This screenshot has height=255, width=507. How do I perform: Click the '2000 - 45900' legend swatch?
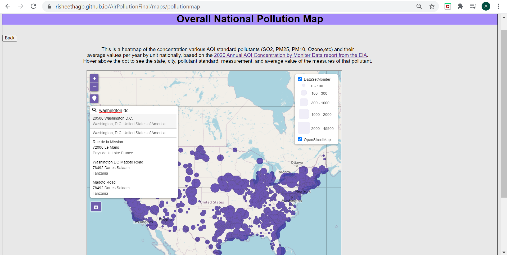pos(304,128)
